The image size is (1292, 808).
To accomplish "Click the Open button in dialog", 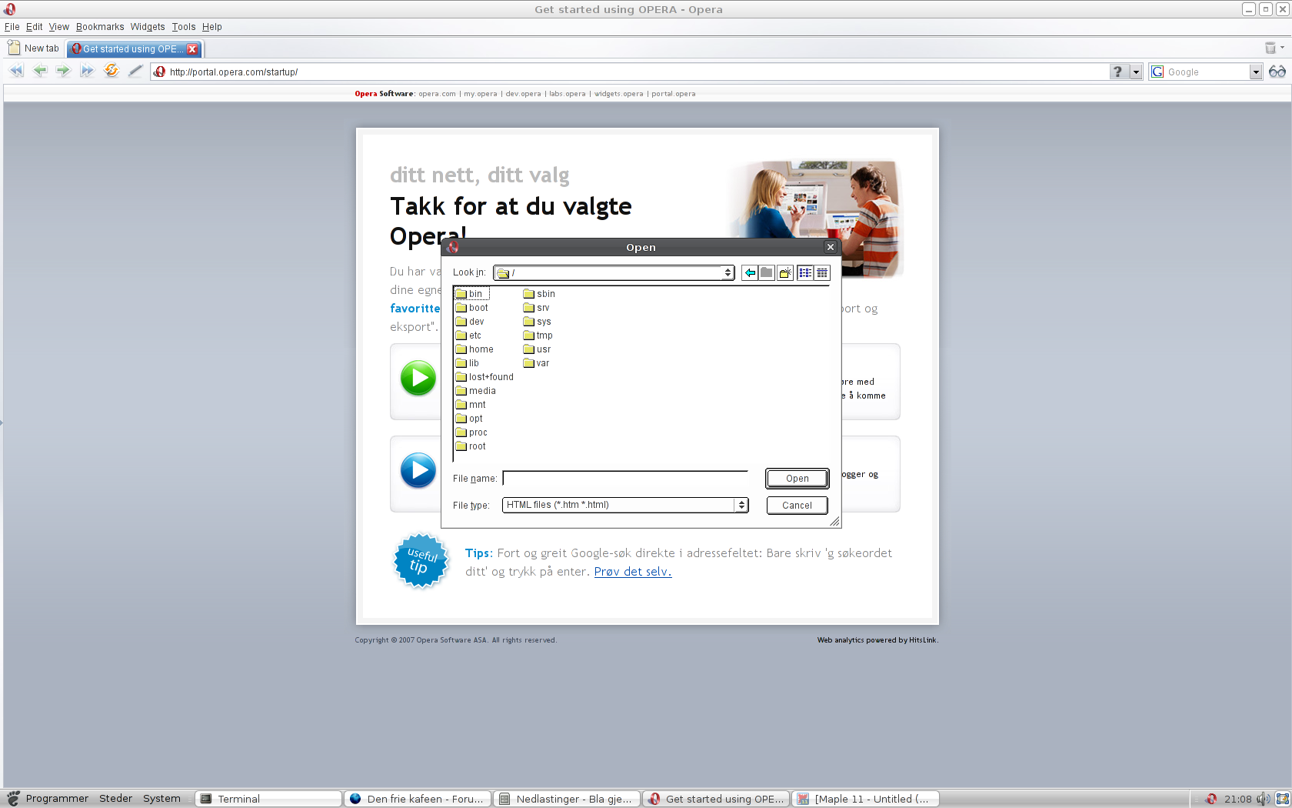I will [x=797, y=478].
